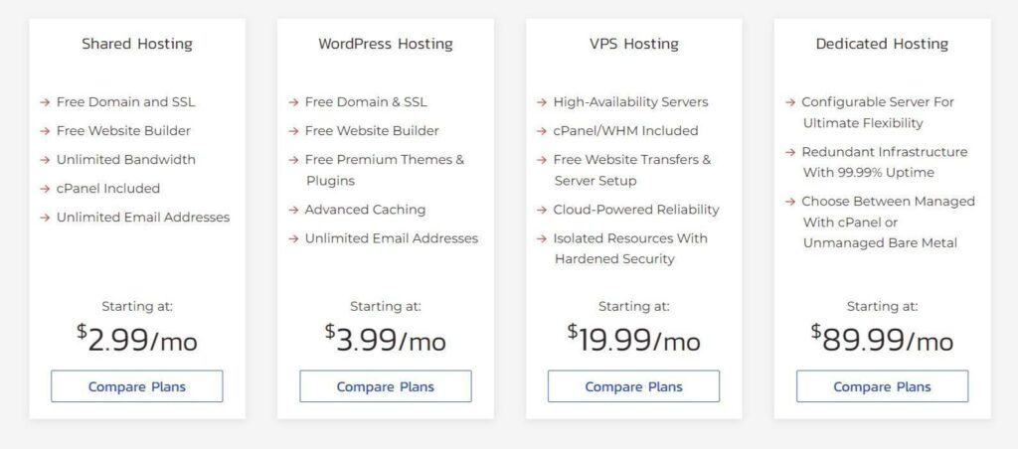1018x449 pixels.
Task: Click arrow icon next to Unlimited Bandwidth
Action: click(45, 160)
